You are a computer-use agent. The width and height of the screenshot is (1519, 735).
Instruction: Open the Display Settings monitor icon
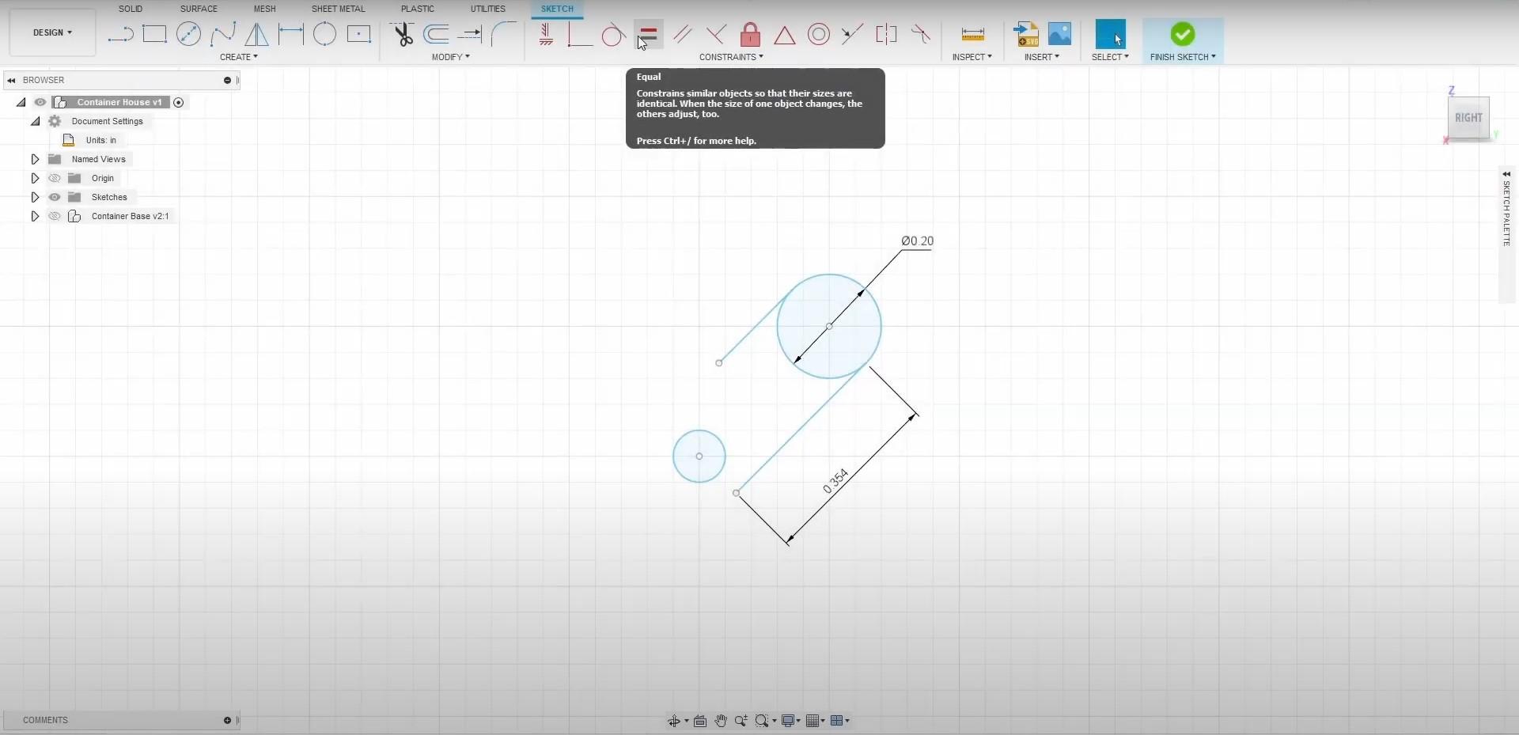pos(788,721)
